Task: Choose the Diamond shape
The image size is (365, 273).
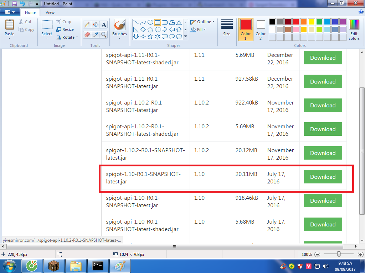Action: click(x=143, y=30)
